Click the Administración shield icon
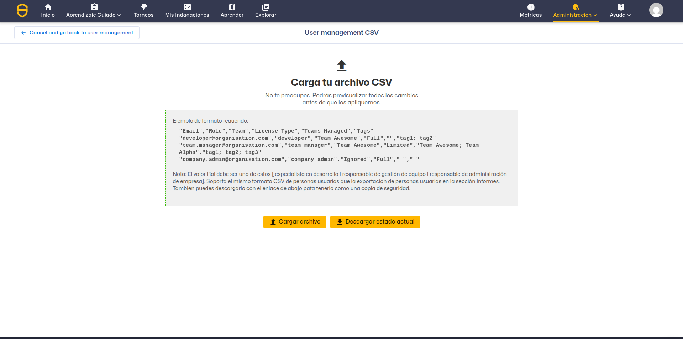Viewport: 683px width, 339px height. point(575,7)
